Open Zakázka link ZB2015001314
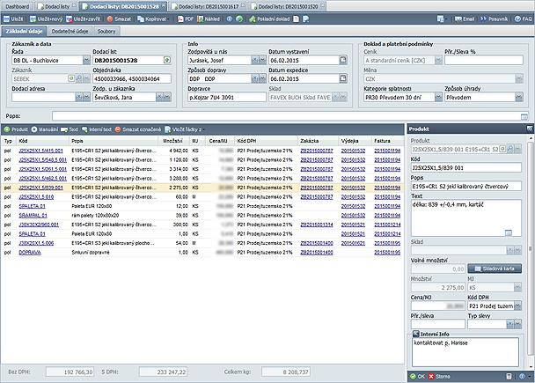The width and height of the screenshot is (535, 383). coord(317,225)
